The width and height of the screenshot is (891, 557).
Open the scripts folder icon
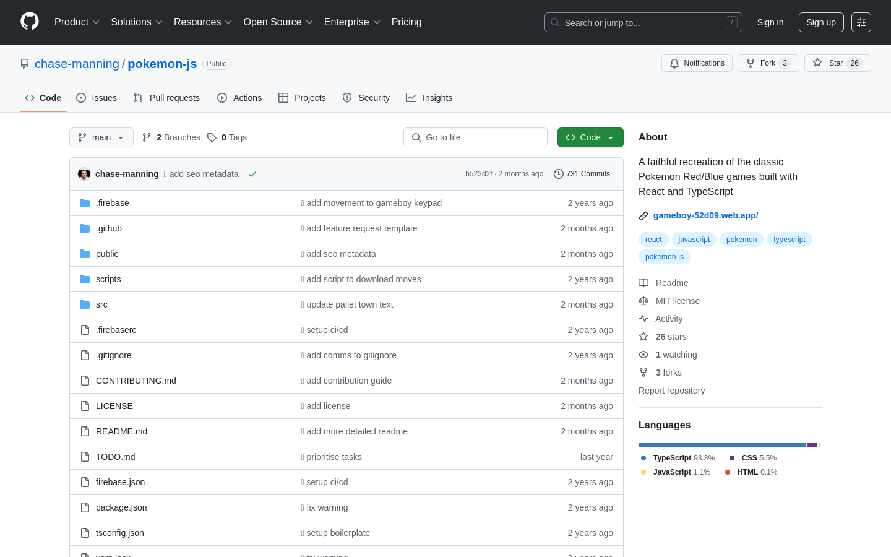85,279
